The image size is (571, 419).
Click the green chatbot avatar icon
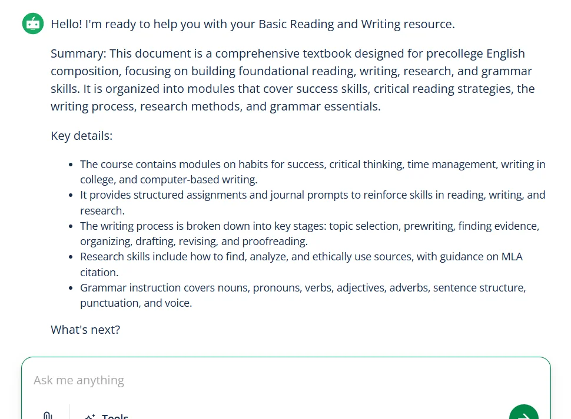click(33, 24)
